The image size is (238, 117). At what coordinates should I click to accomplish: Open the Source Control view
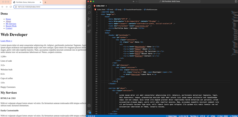89,19
